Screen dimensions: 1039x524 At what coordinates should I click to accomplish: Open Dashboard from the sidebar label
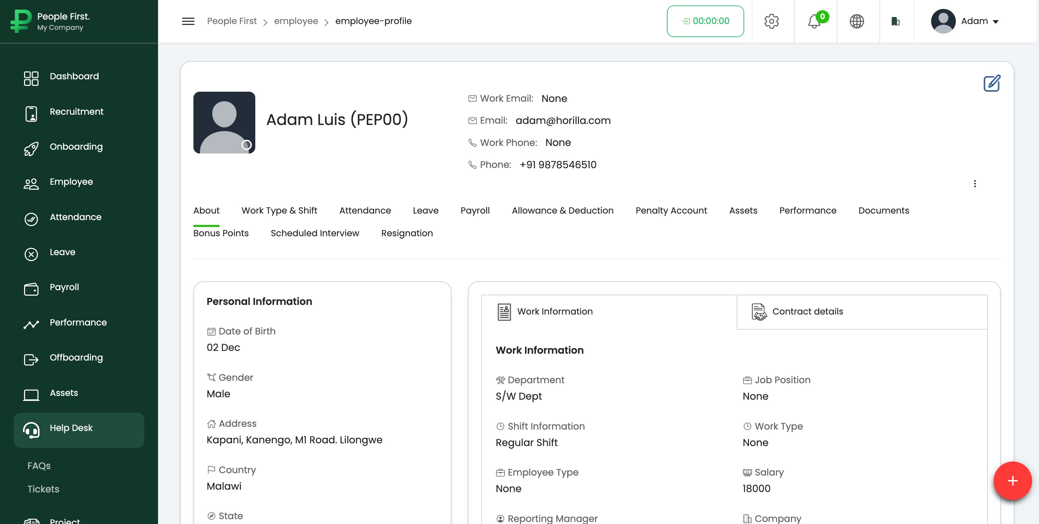point(74,76)
